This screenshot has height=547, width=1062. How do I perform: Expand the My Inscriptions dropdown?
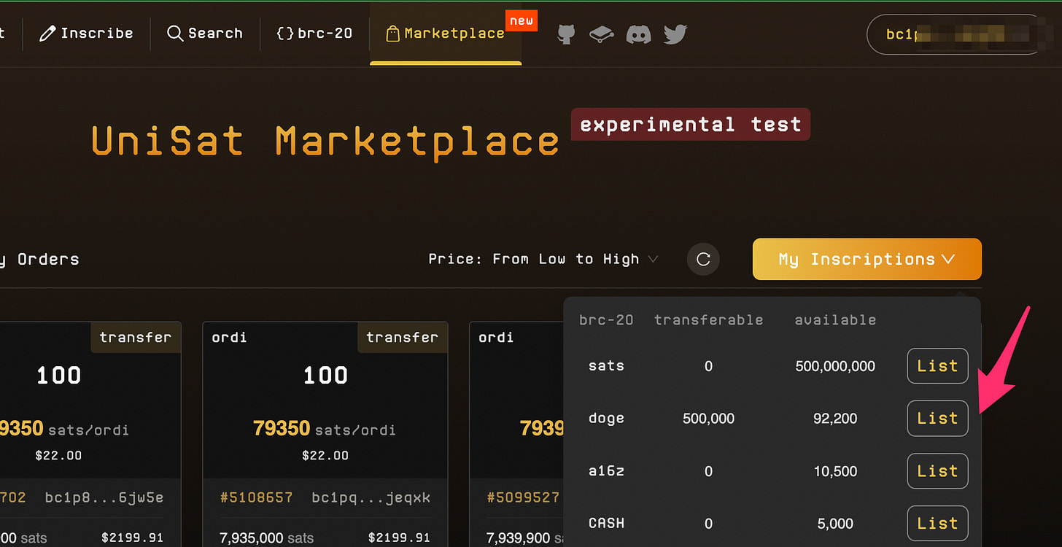pyautogui.click(x=867, y=259)
